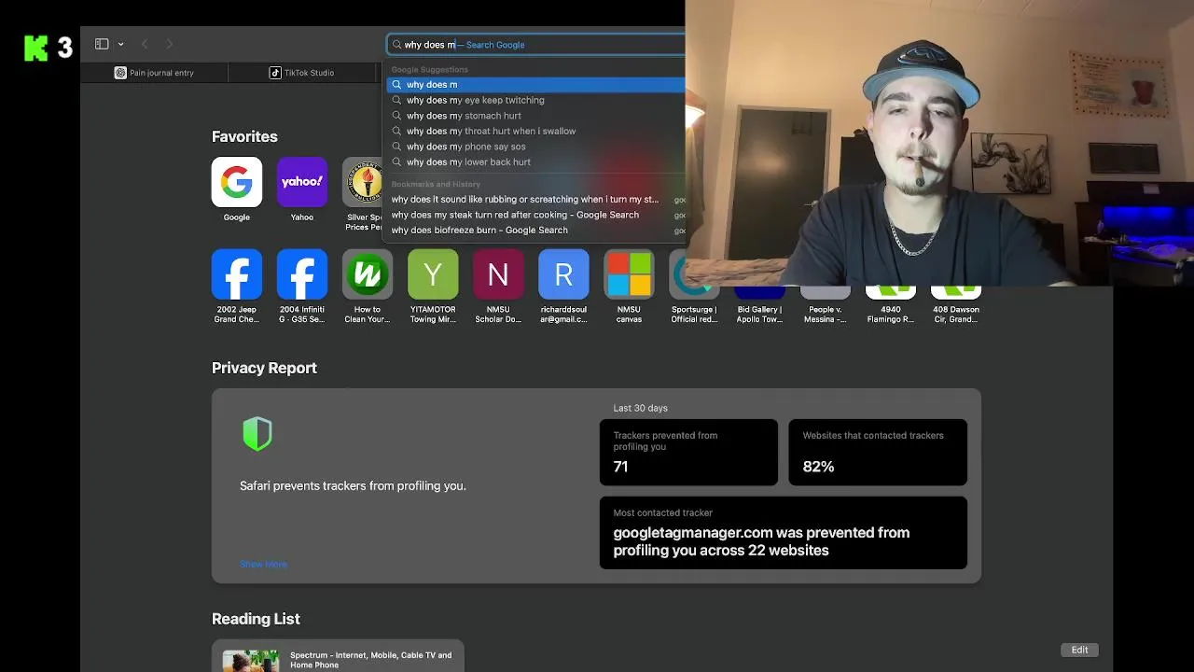Select the highlighted 'why does m' suggestion
The height and width of the screenshot is (672, 1194).
coord(536,84)
